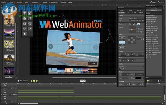Toggle the visibility arrows icon of bt_next row

click(14, 88)
